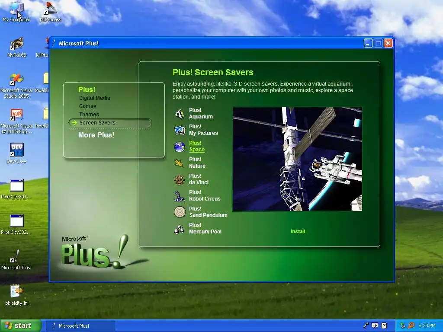Click the microphone icon on the taskbar
The width and height of the screenshot is (443, 332).
point(366,326)
